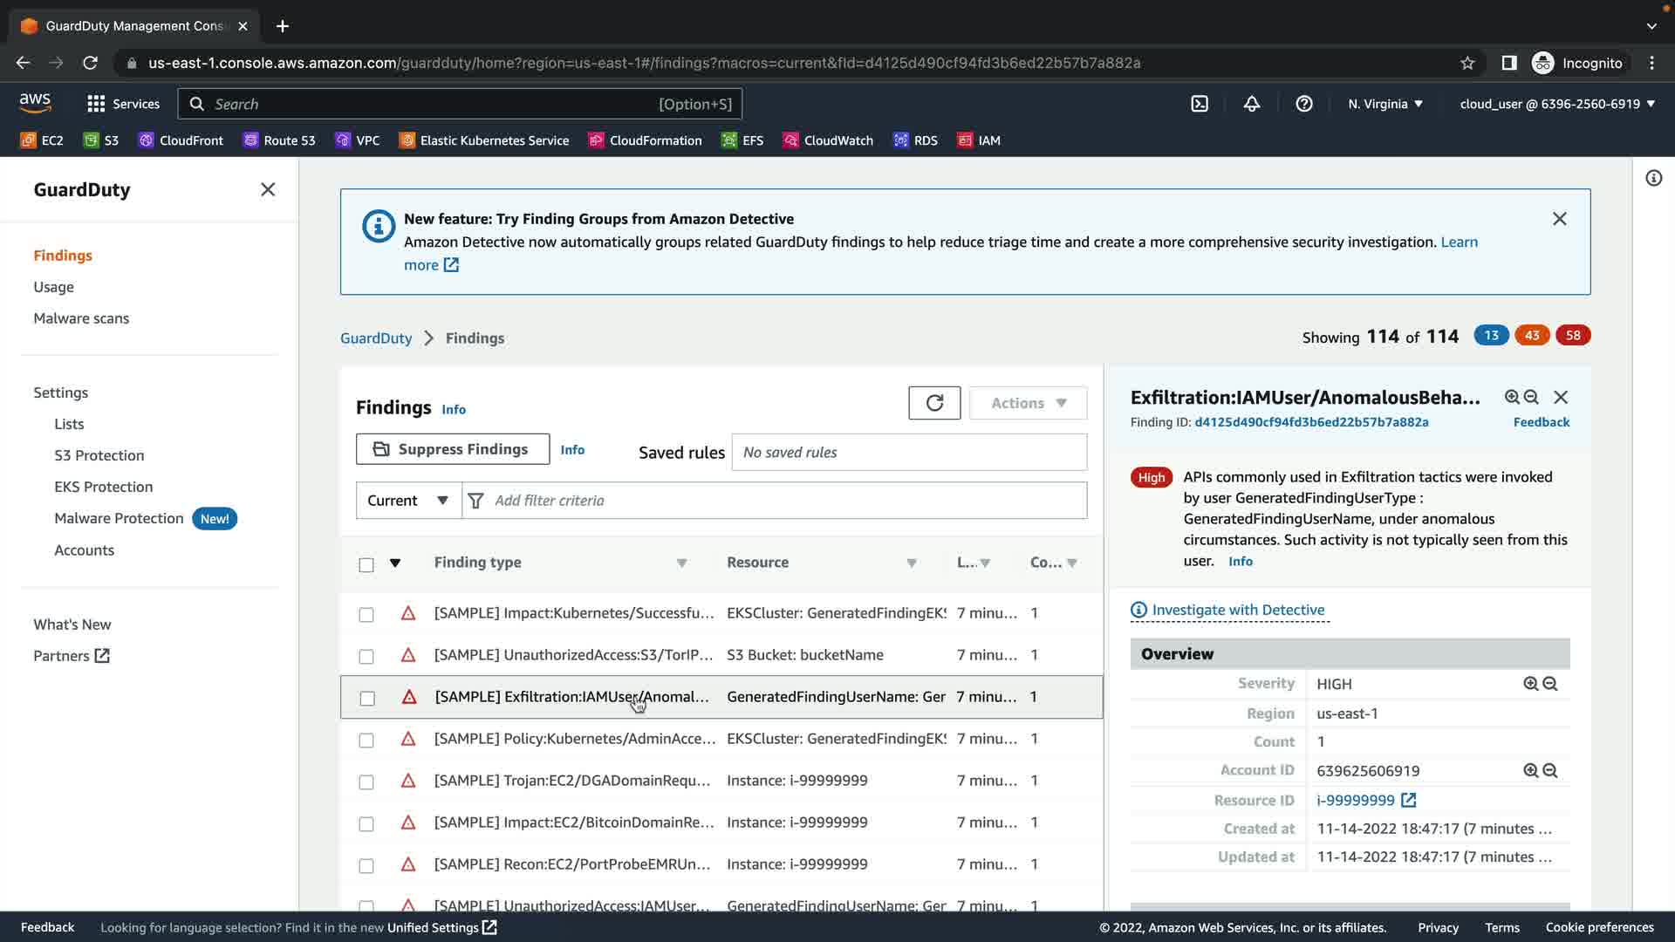Click zoom-in filter icon next to Severity HIGH
This screenshot has height=942, width=1675.
click(x=1530, y=684)
